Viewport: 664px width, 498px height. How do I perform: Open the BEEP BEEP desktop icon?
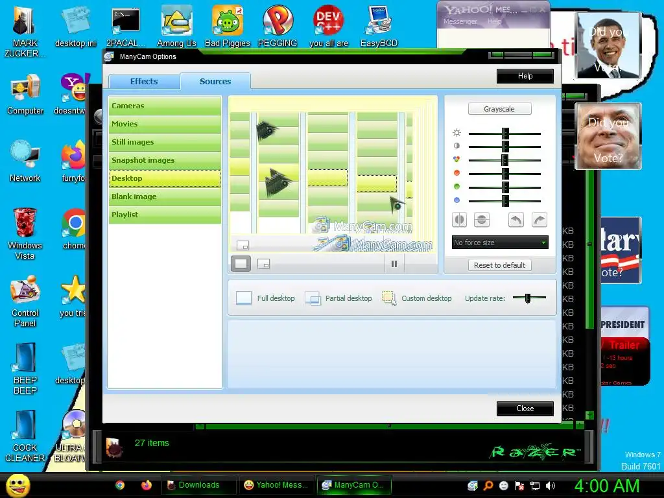[25, 369]
